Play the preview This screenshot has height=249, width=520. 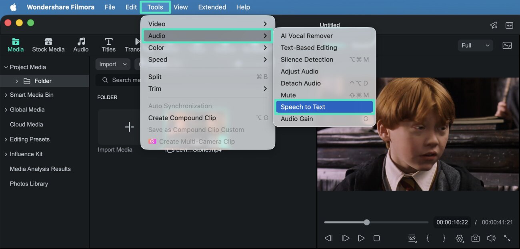click(x=361, y=238)
